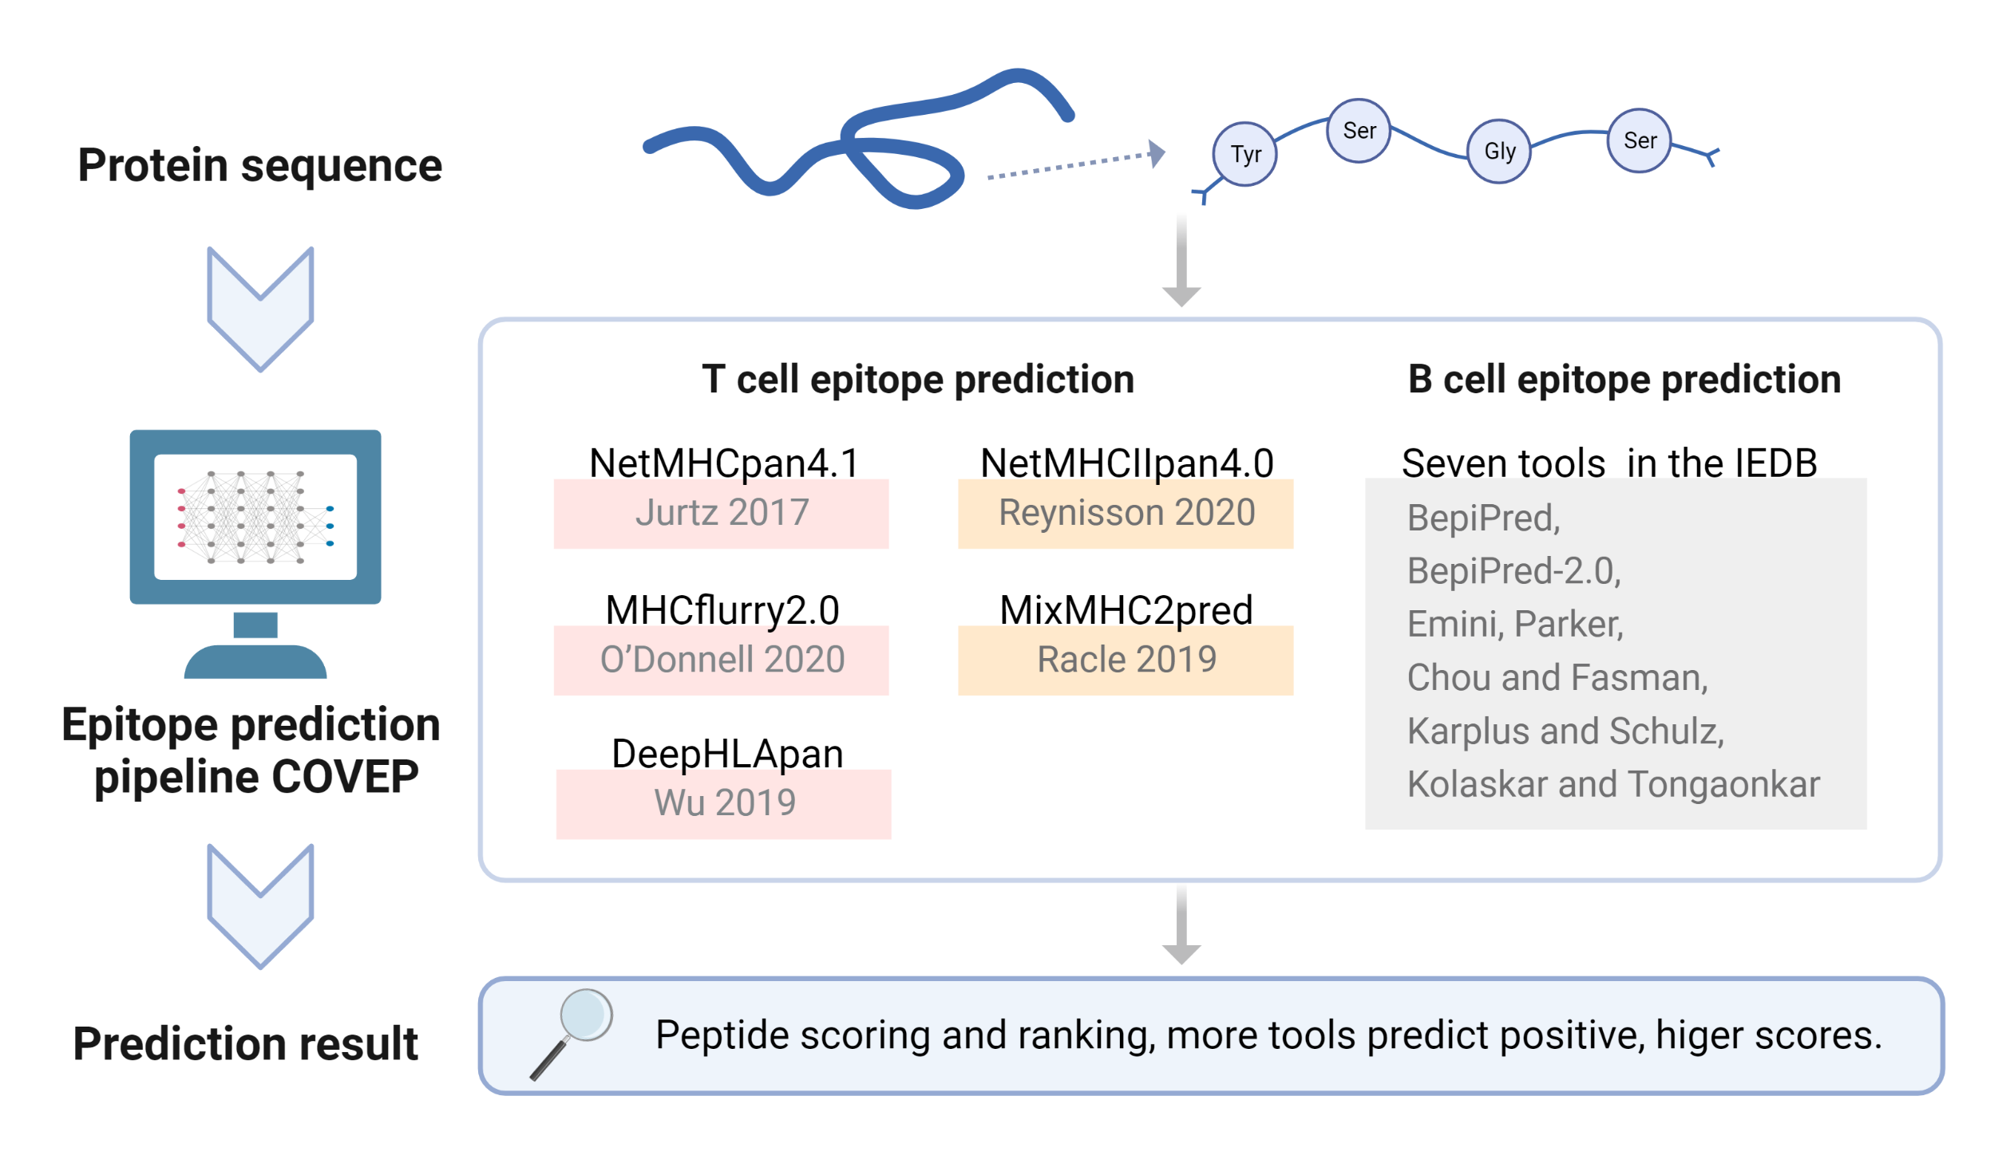Click the pink Jurtz 2017 box
The image size is (2014, 1159).
coord(721,513)
